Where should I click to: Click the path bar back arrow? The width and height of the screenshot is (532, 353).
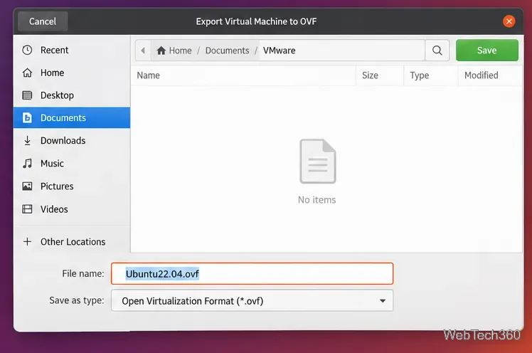coord(143,51)
